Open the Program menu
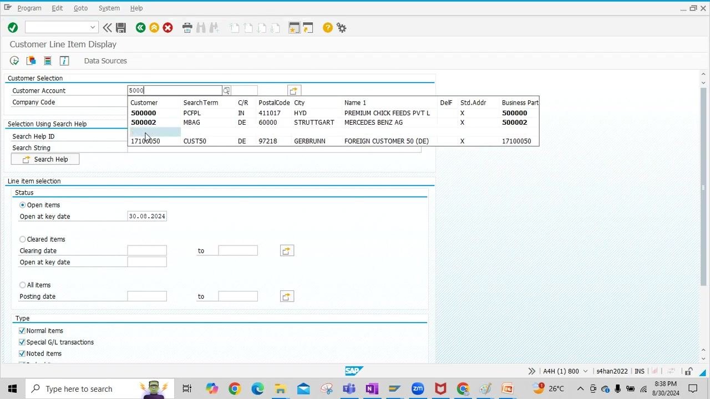Viewport: 710px width, 399px height. pyautogui.click(x=29, y=8)
